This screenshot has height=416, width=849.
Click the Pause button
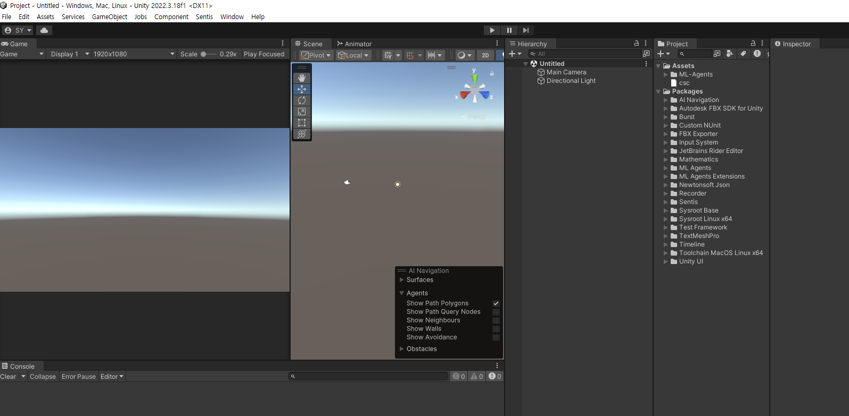coord(509,30)
